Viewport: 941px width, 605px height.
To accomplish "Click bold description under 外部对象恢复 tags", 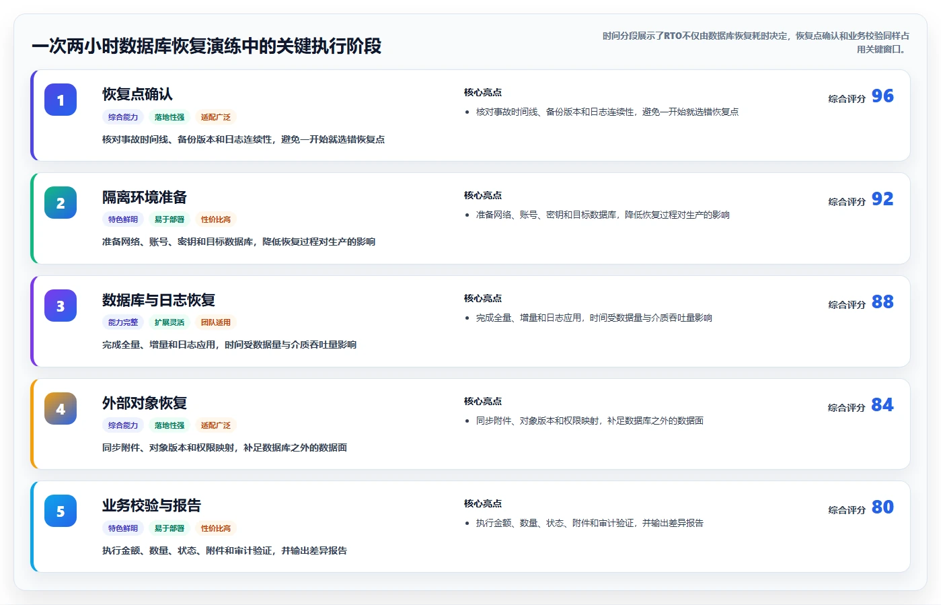I will coord(225,448).
